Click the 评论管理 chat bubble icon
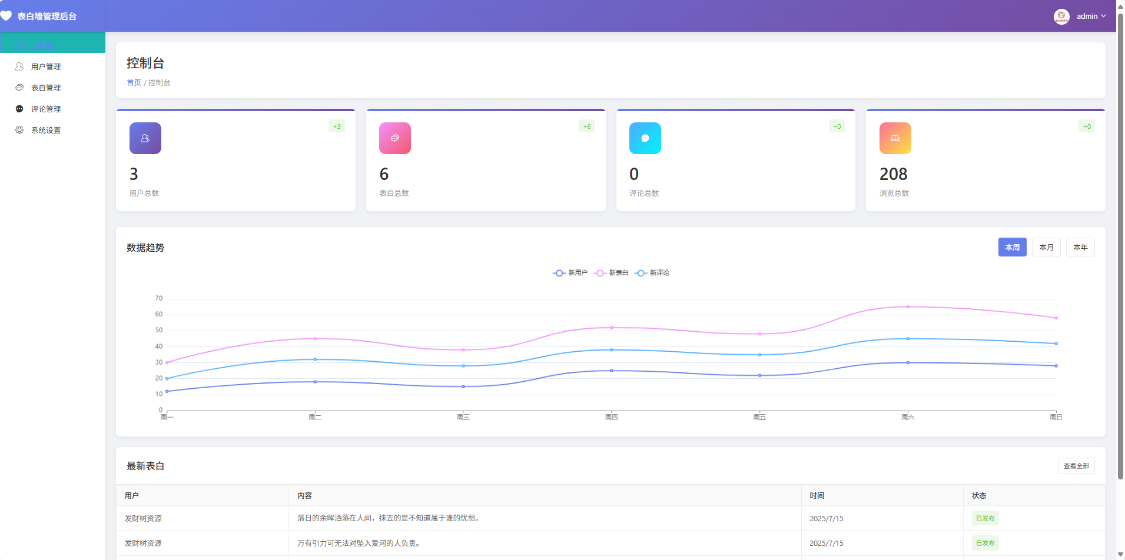This screenshot has height=560, width=1125. [x=19, y=109]
